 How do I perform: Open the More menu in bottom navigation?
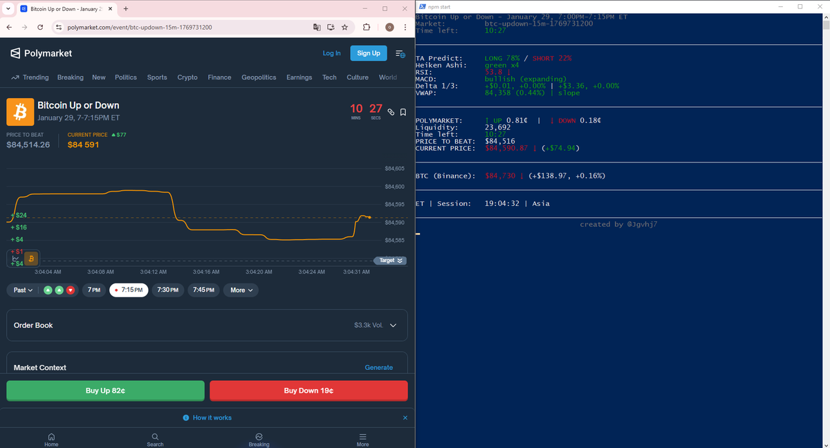[x=362, y=440]
